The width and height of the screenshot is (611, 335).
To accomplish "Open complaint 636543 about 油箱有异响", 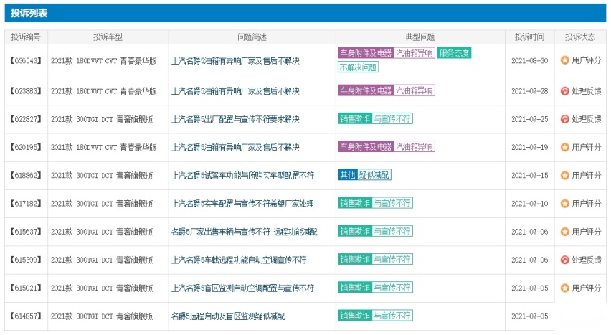I will click(235, 61).
